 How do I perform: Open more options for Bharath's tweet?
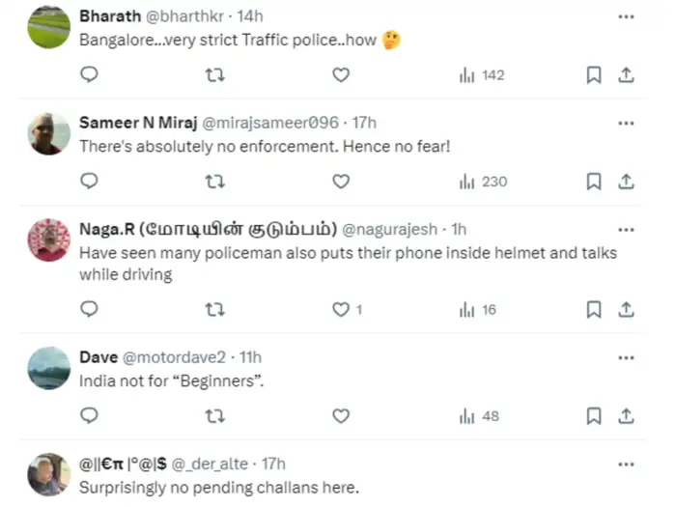pos(626,16)
